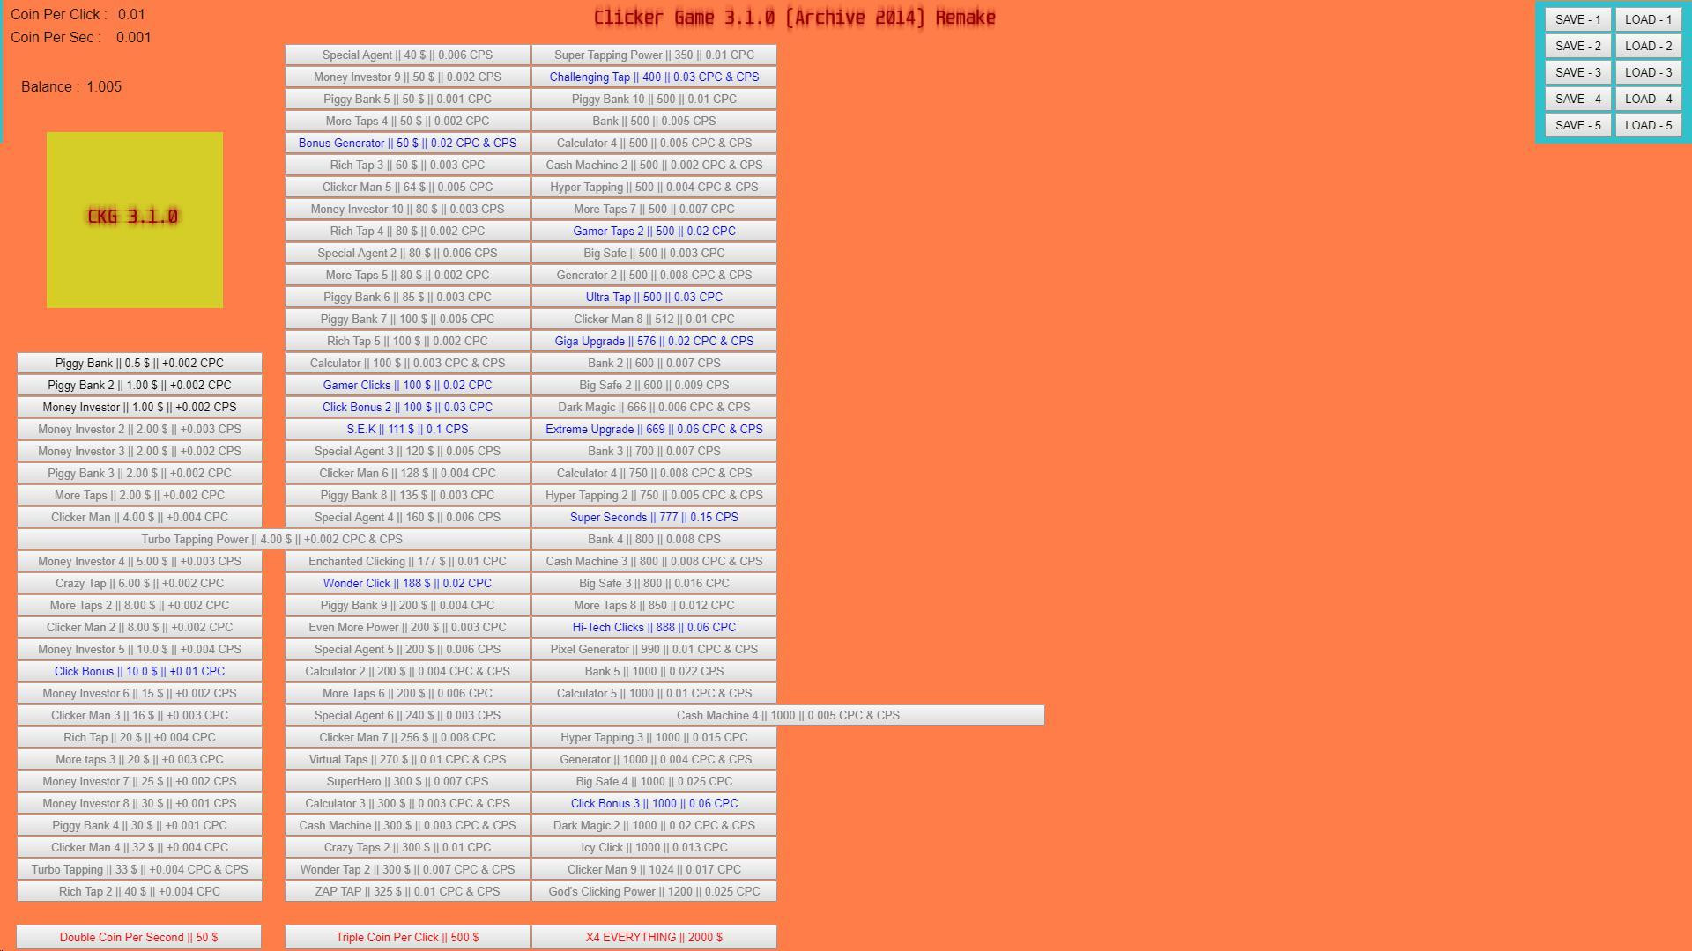Purchase the Dark Magic upgrade for 666
This screenshot has height=951, width=1692.
pyautogui.click(x=653, y=407)
